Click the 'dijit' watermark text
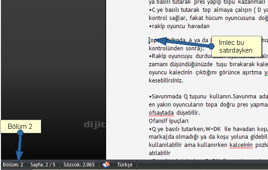 point(95,125)
